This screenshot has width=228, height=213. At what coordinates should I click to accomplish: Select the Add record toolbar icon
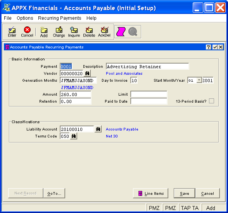[44, 32]
